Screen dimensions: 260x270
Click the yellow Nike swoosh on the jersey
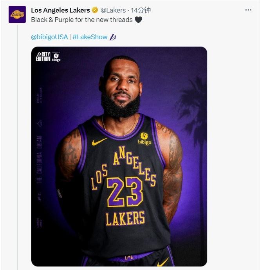(x=99, y=142)
